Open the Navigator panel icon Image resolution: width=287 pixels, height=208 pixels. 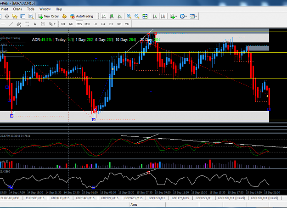pos(15,17)
